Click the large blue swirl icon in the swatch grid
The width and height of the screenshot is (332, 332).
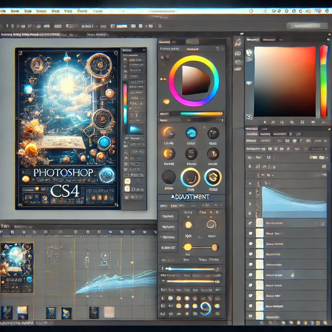tap(205, 309)
